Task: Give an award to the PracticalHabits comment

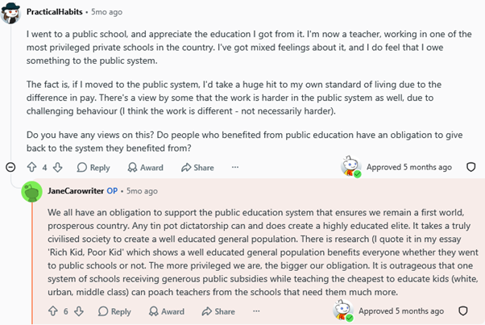Action: pos(145,168)
